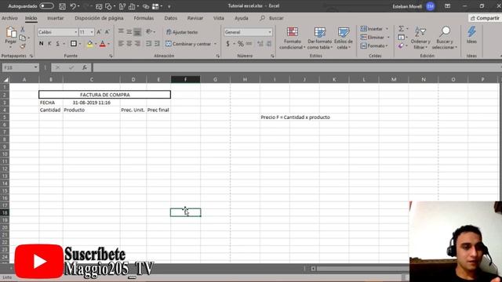This screenshot has width=502, height=282.
Task: Click the Format Painter brush icon
Action: coord(23,46)
